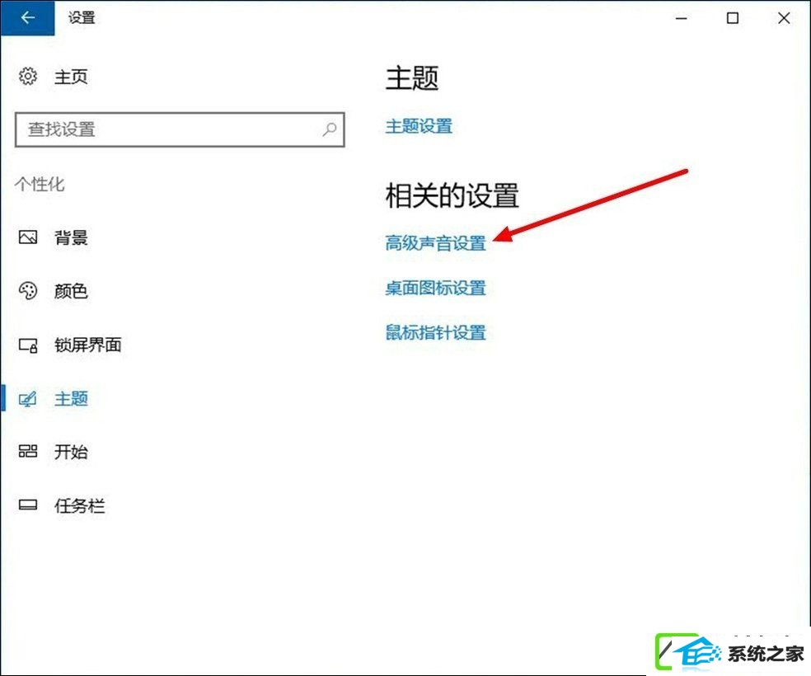Click the Home gear icon

pos(28,76)
